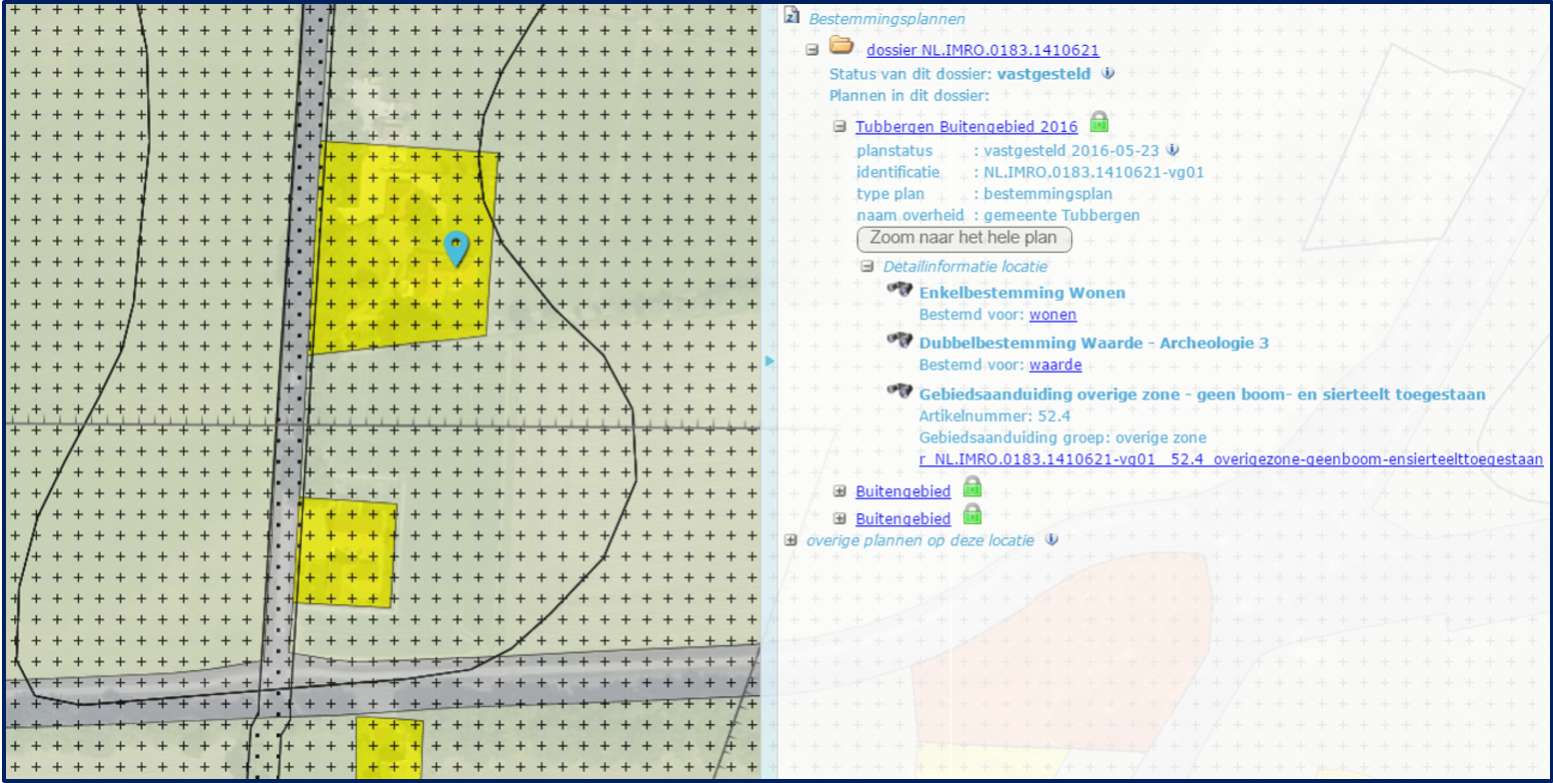Click the orange dossier folder icon

click(x=840, y=46)
